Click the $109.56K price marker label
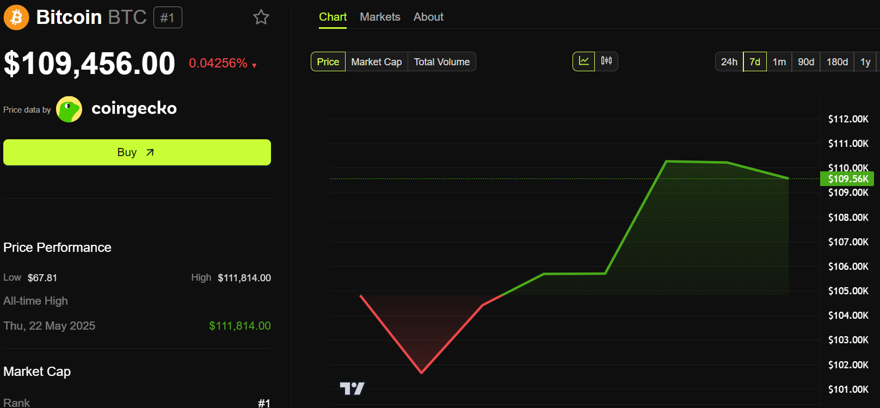Screen dimensions: 880x408 pos(847,178)
